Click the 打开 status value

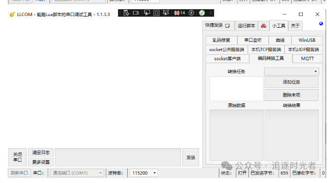(242, 173)
